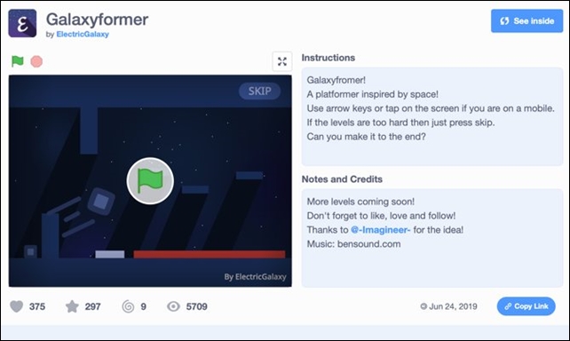
Task: Click the 'More levels coming soon!' line
Action: [x=360, y=202]
